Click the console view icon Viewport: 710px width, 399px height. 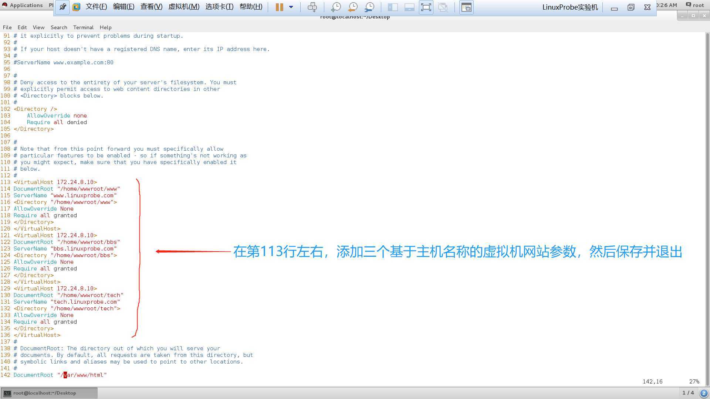click(466, 7)
